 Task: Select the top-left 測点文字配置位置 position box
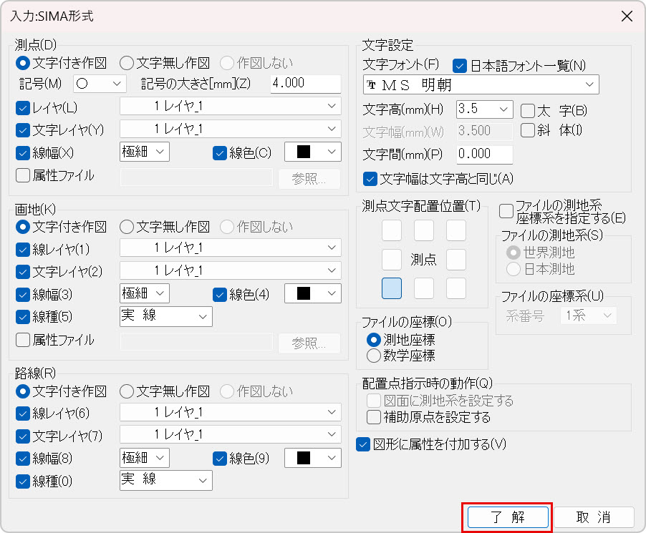(392, 230)
